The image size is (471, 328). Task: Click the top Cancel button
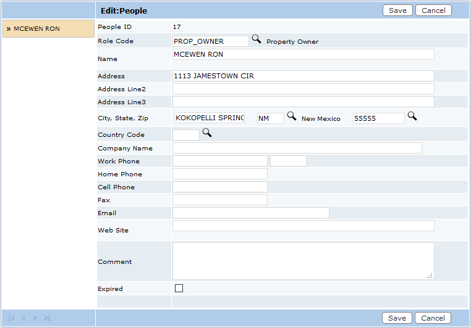pos(433,10)
